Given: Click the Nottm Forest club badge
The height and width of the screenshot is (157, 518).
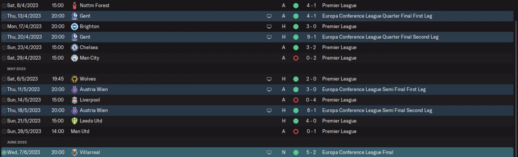Looking at the screenshot, I should click(x=74, y=6).
